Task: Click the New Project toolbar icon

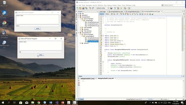Action: point(81,8)
